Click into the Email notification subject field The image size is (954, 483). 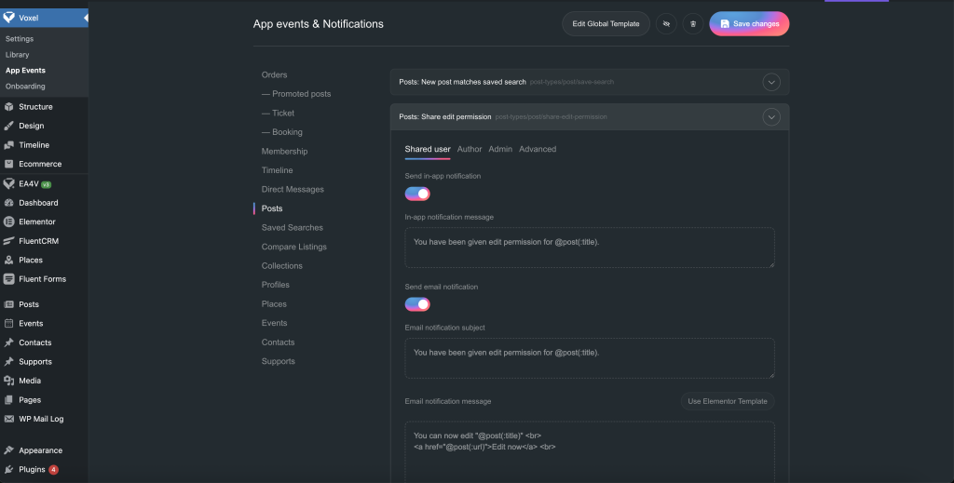coord(589,358)
